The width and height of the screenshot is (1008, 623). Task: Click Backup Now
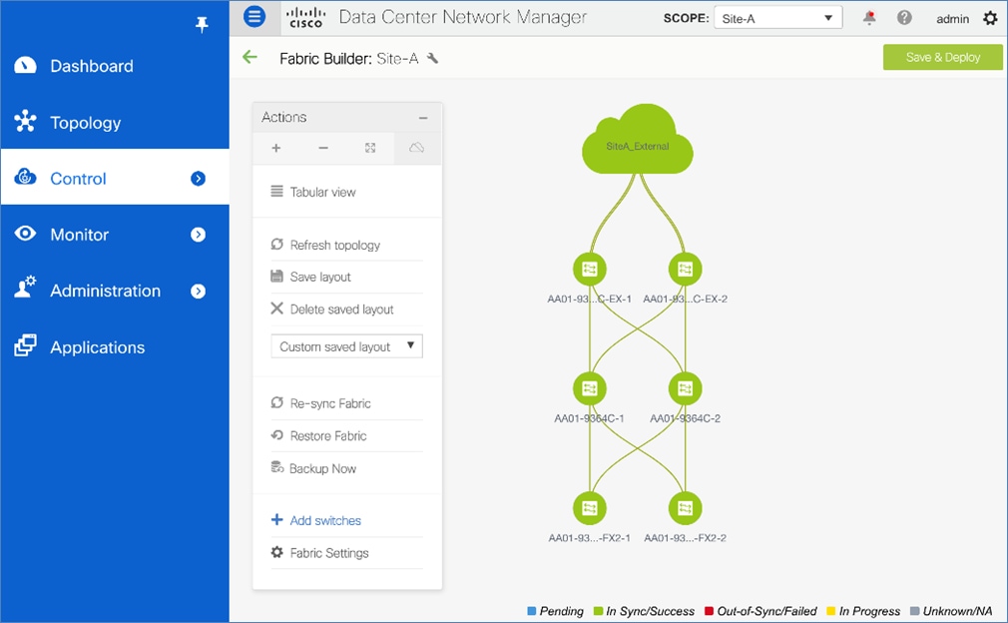[x=313, y=468]
